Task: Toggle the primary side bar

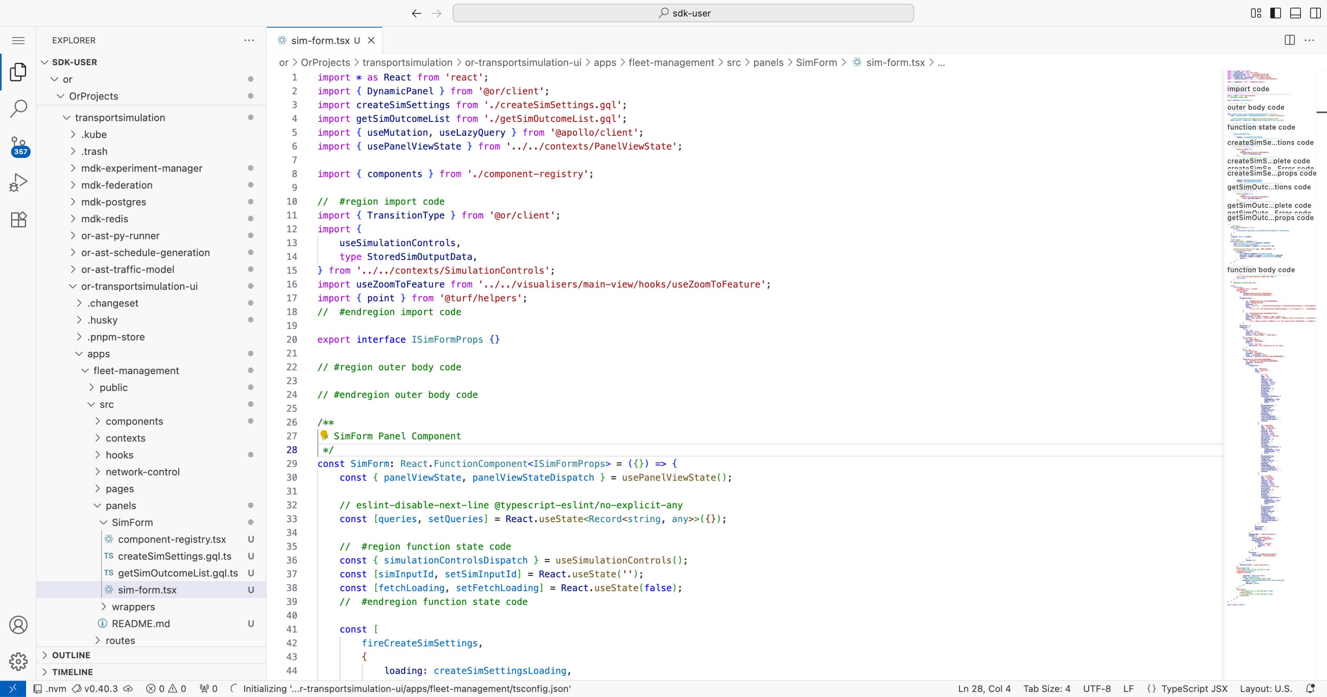Action: [1276, 13]
